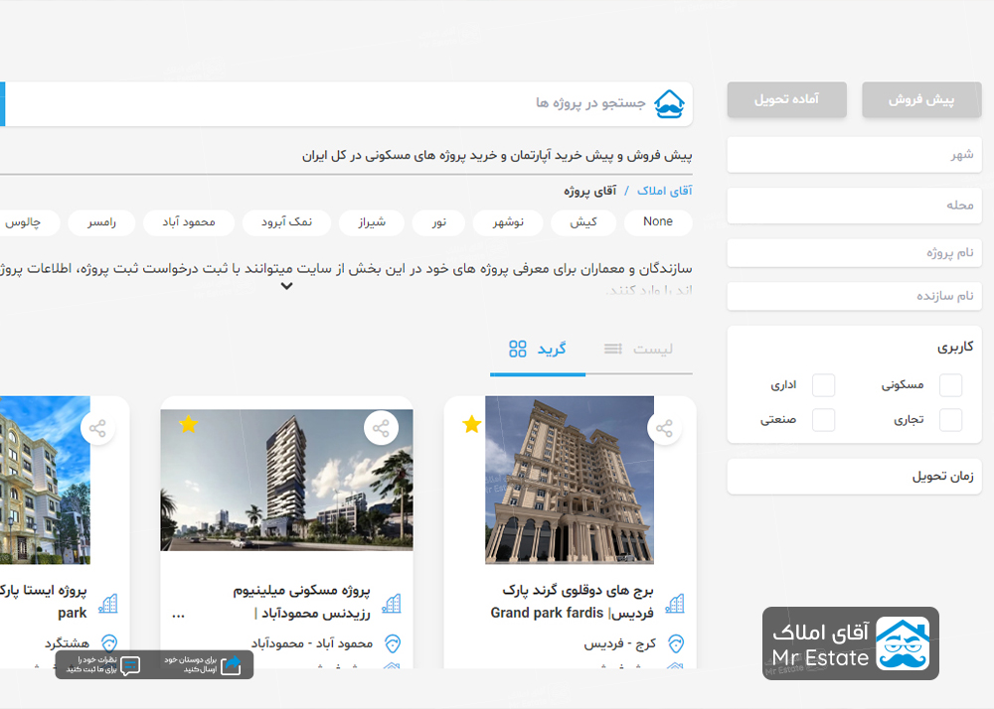
Task: Click building icon beside Ista Park title
Action: (x=107, y=604)
